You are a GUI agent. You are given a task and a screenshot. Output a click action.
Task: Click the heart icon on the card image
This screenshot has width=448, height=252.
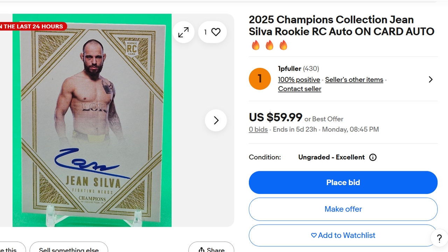coord(216,32)
